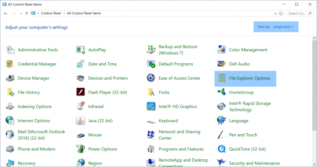Viewport: 317px width, 167px height.
Task: Open the AutoPlay icon
Action: (80, 50)
